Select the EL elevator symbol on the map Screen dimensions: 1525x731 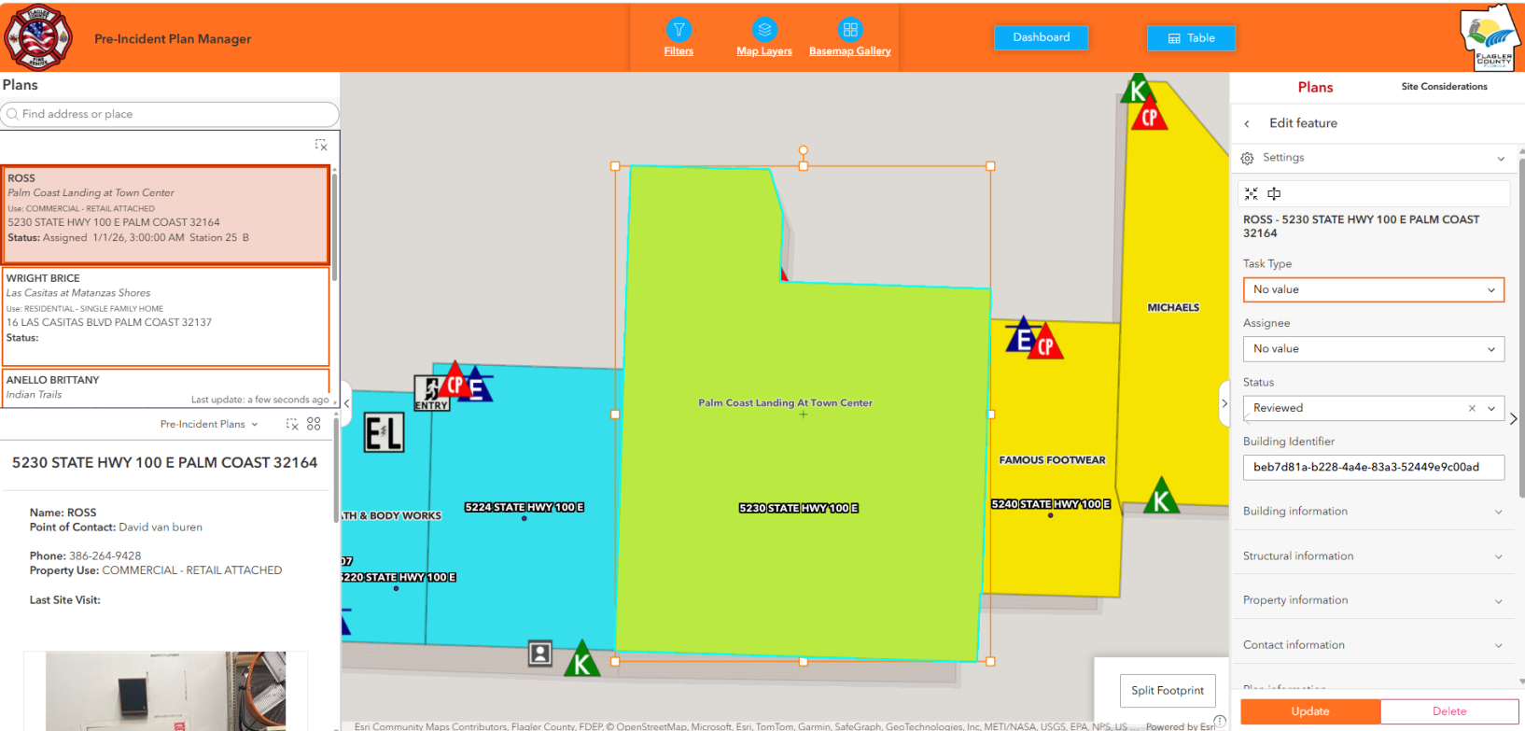(x=384, y=433)
